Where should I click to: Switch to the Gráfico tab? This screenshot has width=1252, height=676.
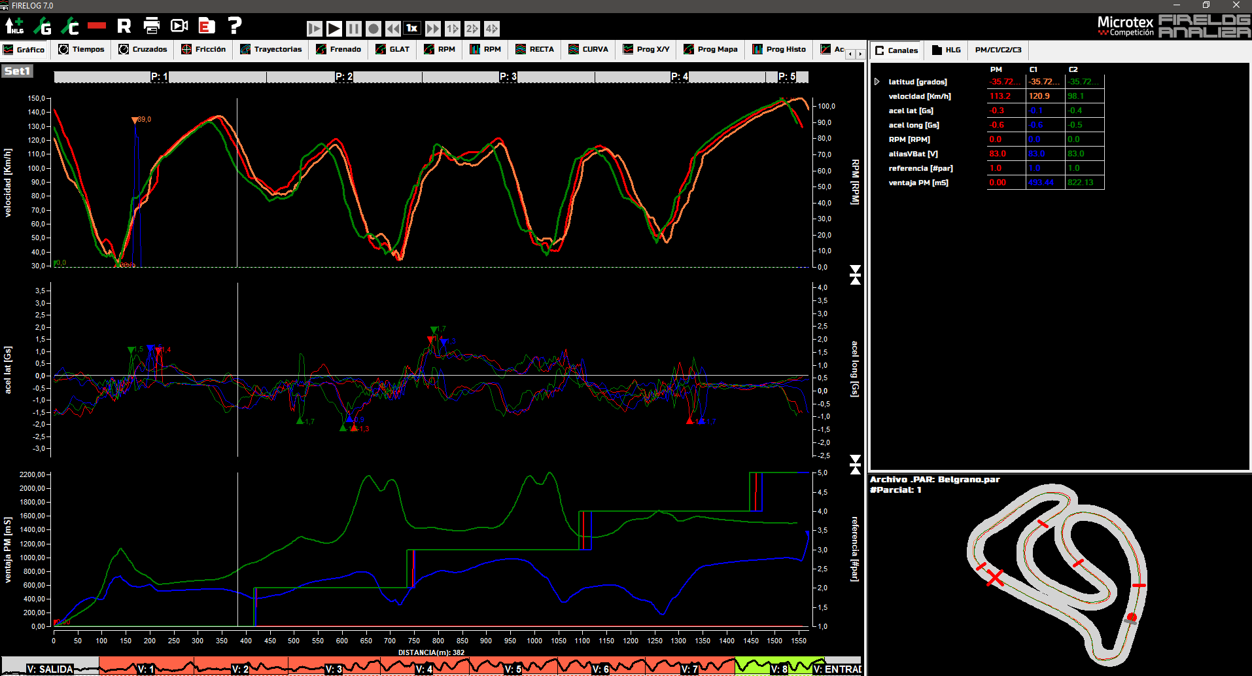point(24,50)
